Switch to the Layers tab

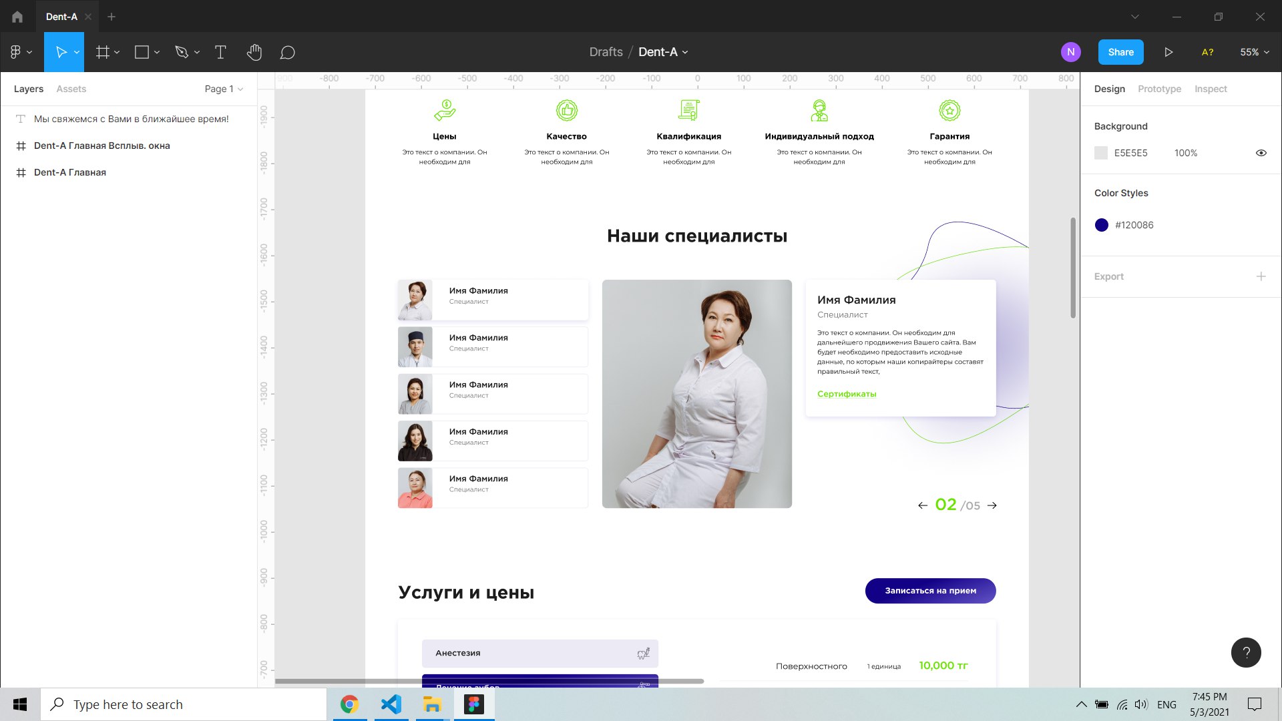point(29,89)
